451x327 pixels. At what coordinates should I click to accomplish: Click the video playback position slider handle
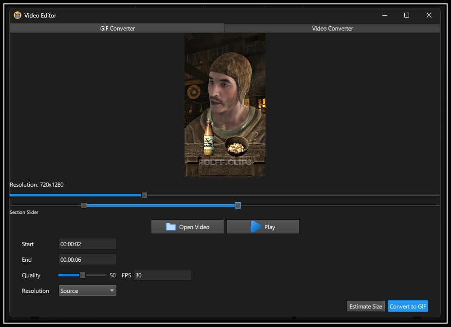pos(144,195)
